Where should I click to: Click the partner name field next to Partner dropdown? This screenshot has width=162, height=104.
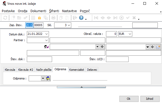coord(77,40)
